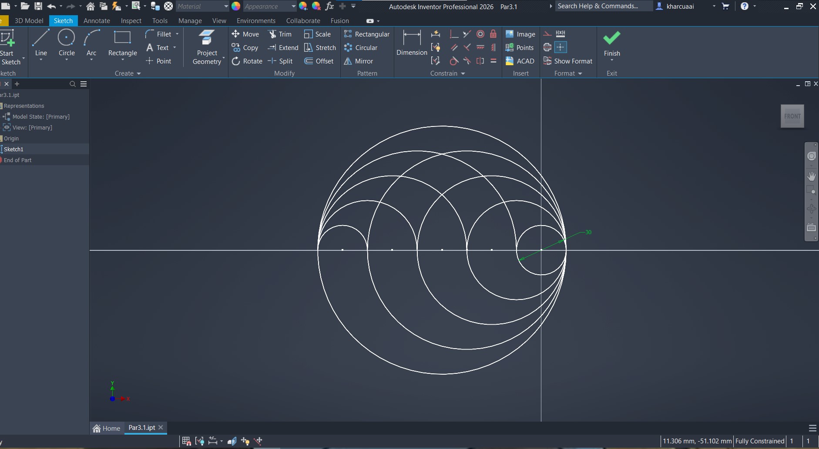Choose the Mirror pattern tool
Viewport: 819px width, 449px height.
(359, 61)
